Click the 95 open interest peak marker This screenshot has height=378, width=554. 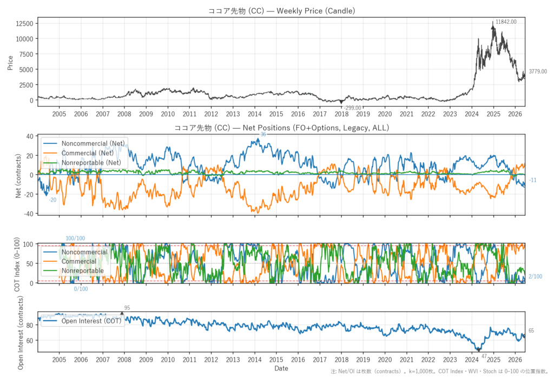[127, 308]
